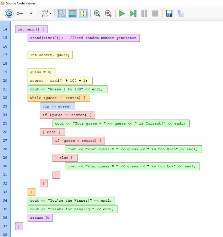Click line number 14 in the gutter
Viewport: 223px width, 237px height.
tap(5, 29)
